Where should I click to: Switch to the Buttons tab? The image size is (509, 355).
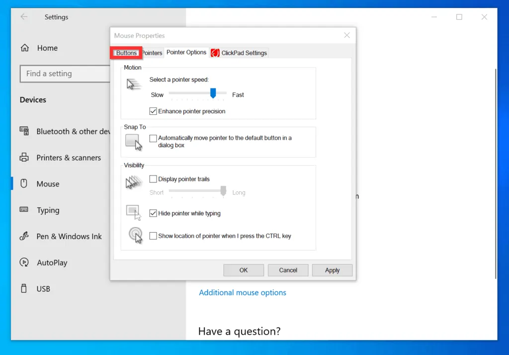pyautogui.click(x=126, y=53)
